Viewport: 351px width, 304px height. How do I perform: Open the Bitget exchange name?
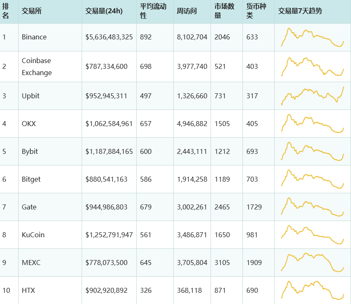tap(31, 179)
